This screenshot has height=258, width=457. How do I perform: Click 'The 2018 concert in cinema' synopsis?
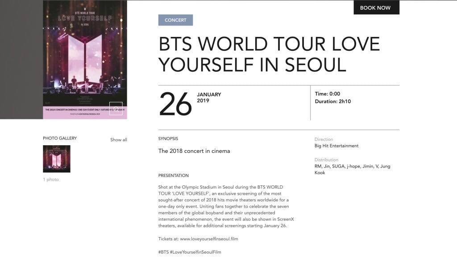(194, 151)
